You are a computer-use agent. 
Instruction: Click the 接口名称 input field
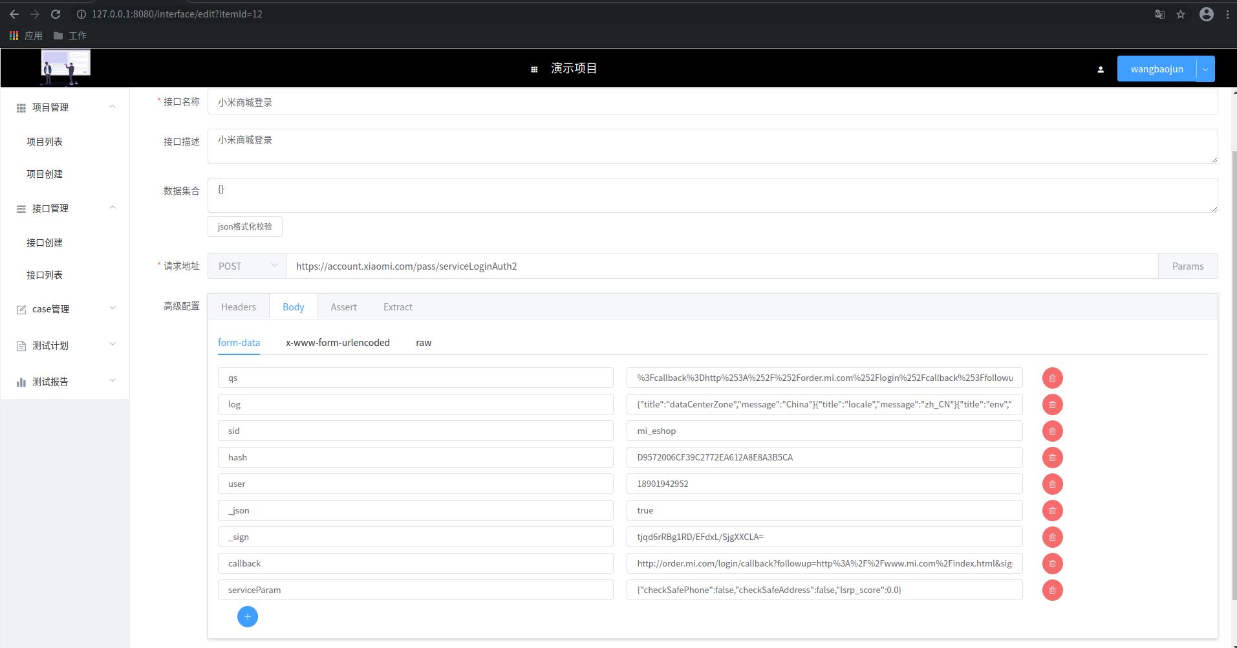click(713, 102)
